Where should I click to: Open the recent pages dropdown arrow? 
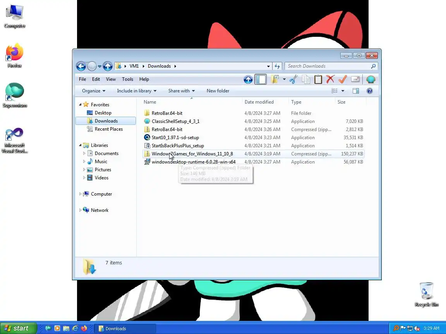(x=99, y=66)
